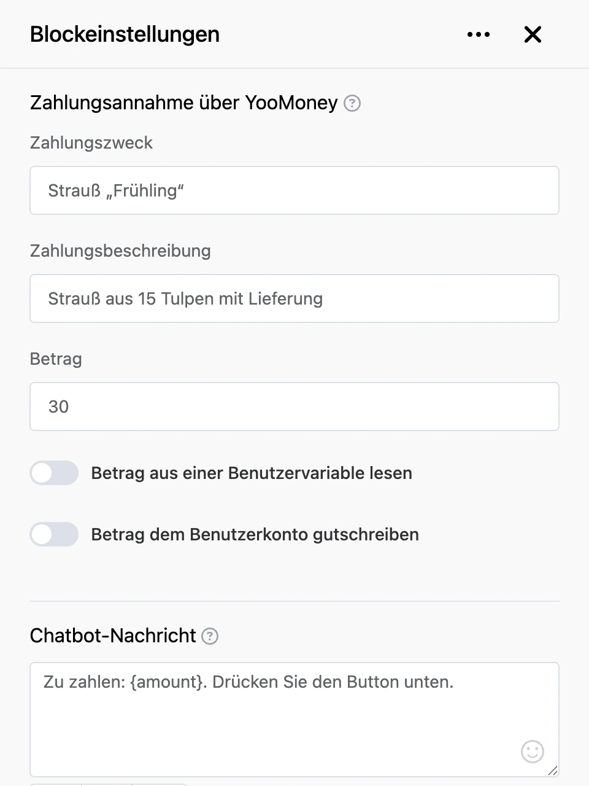Image resolution: width=589 pixels, height=786 pixels.
Task: Click the Betrag field showing 30
Action: click(x=294, y=407)
